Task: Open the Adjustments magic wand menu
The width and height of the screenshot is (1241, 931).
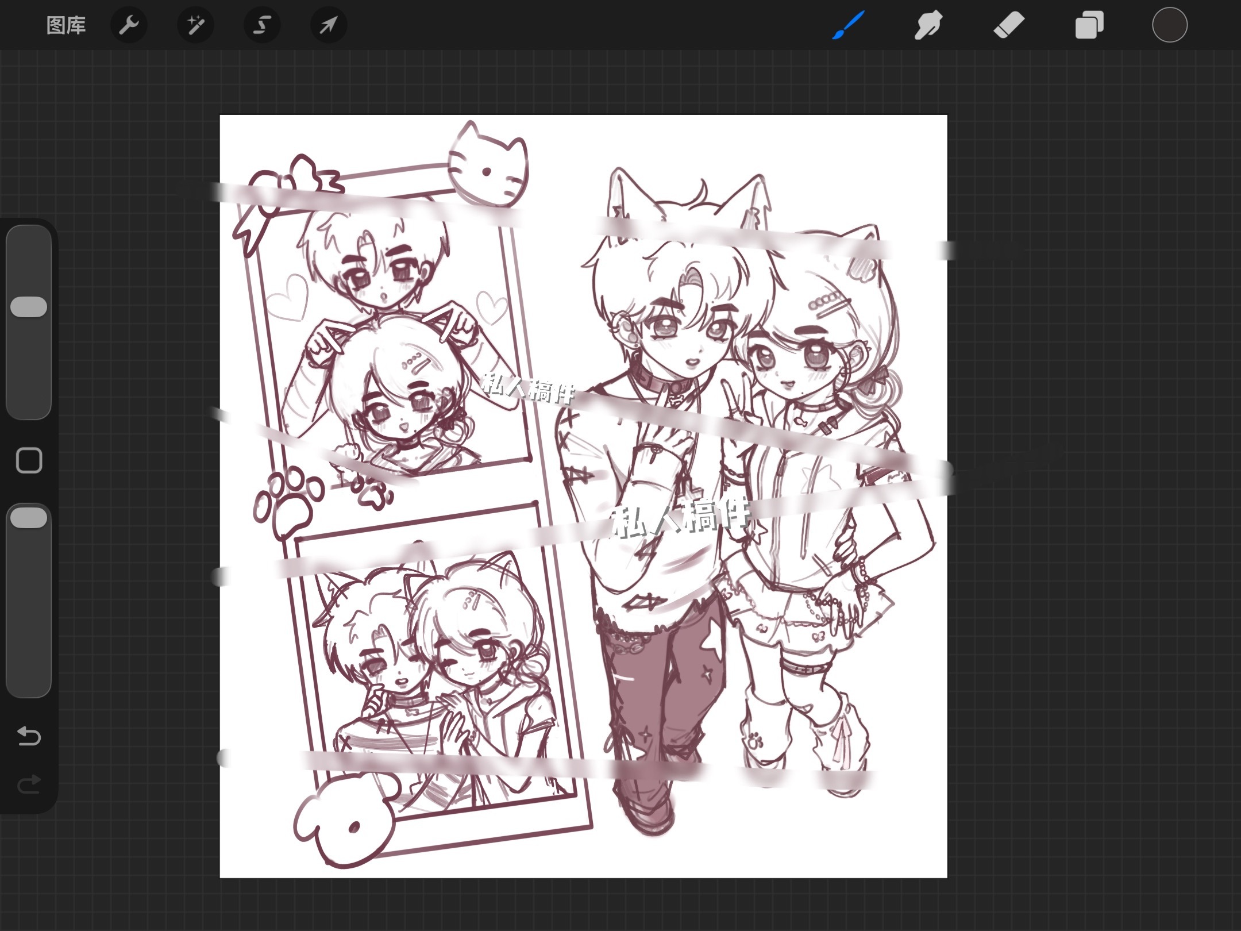Action: [x=195, y=25]
